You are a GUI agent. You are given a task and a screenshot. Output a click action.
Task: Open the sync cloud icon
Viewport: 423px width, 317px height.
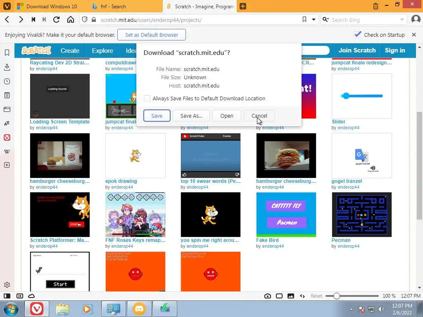pos(31,296)
